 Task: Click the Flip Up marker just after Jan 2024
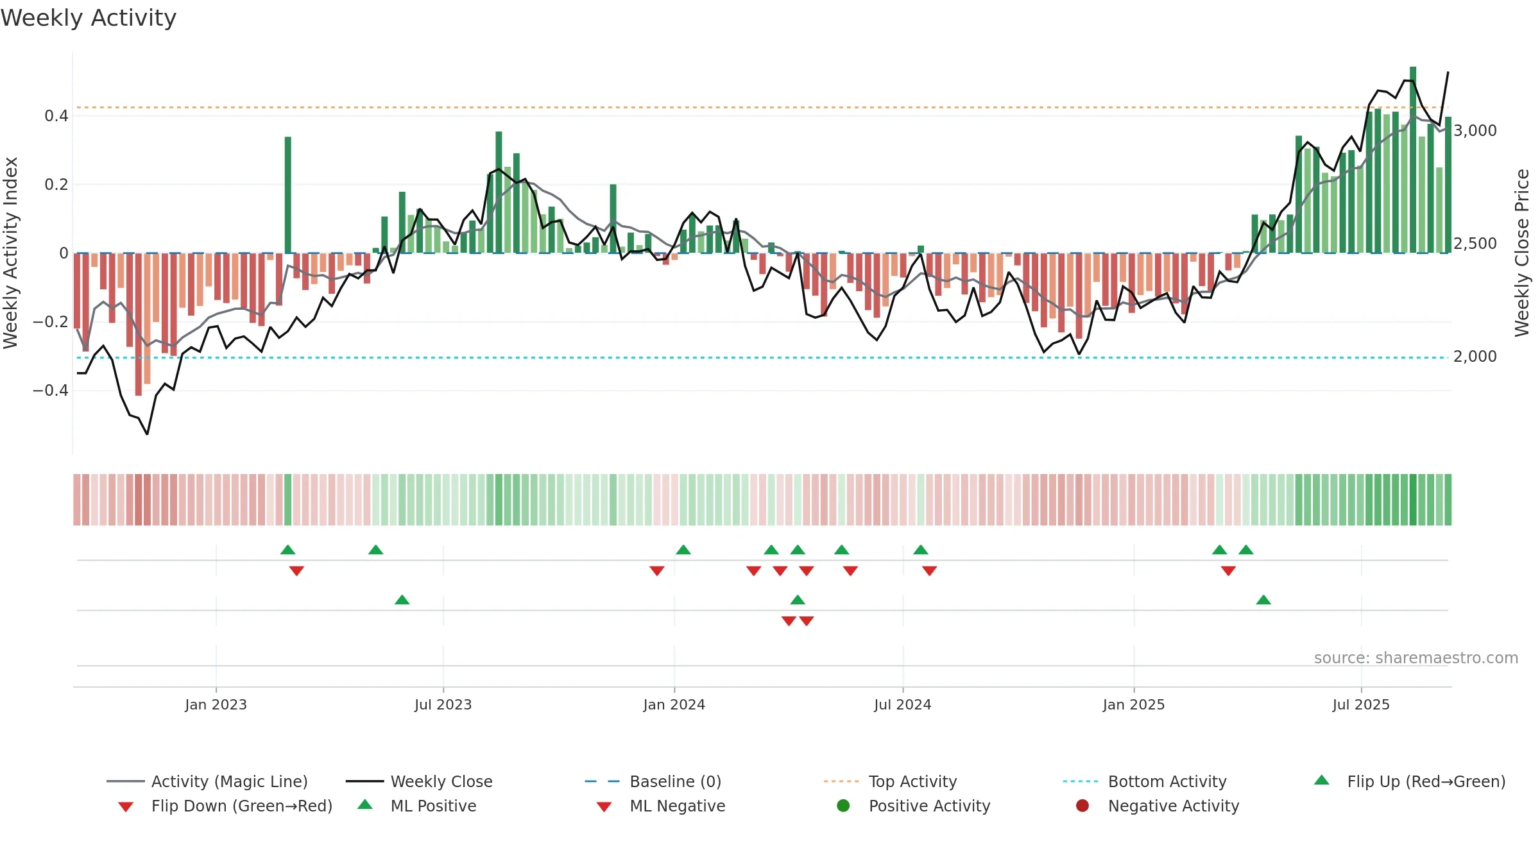pos(683,550)
